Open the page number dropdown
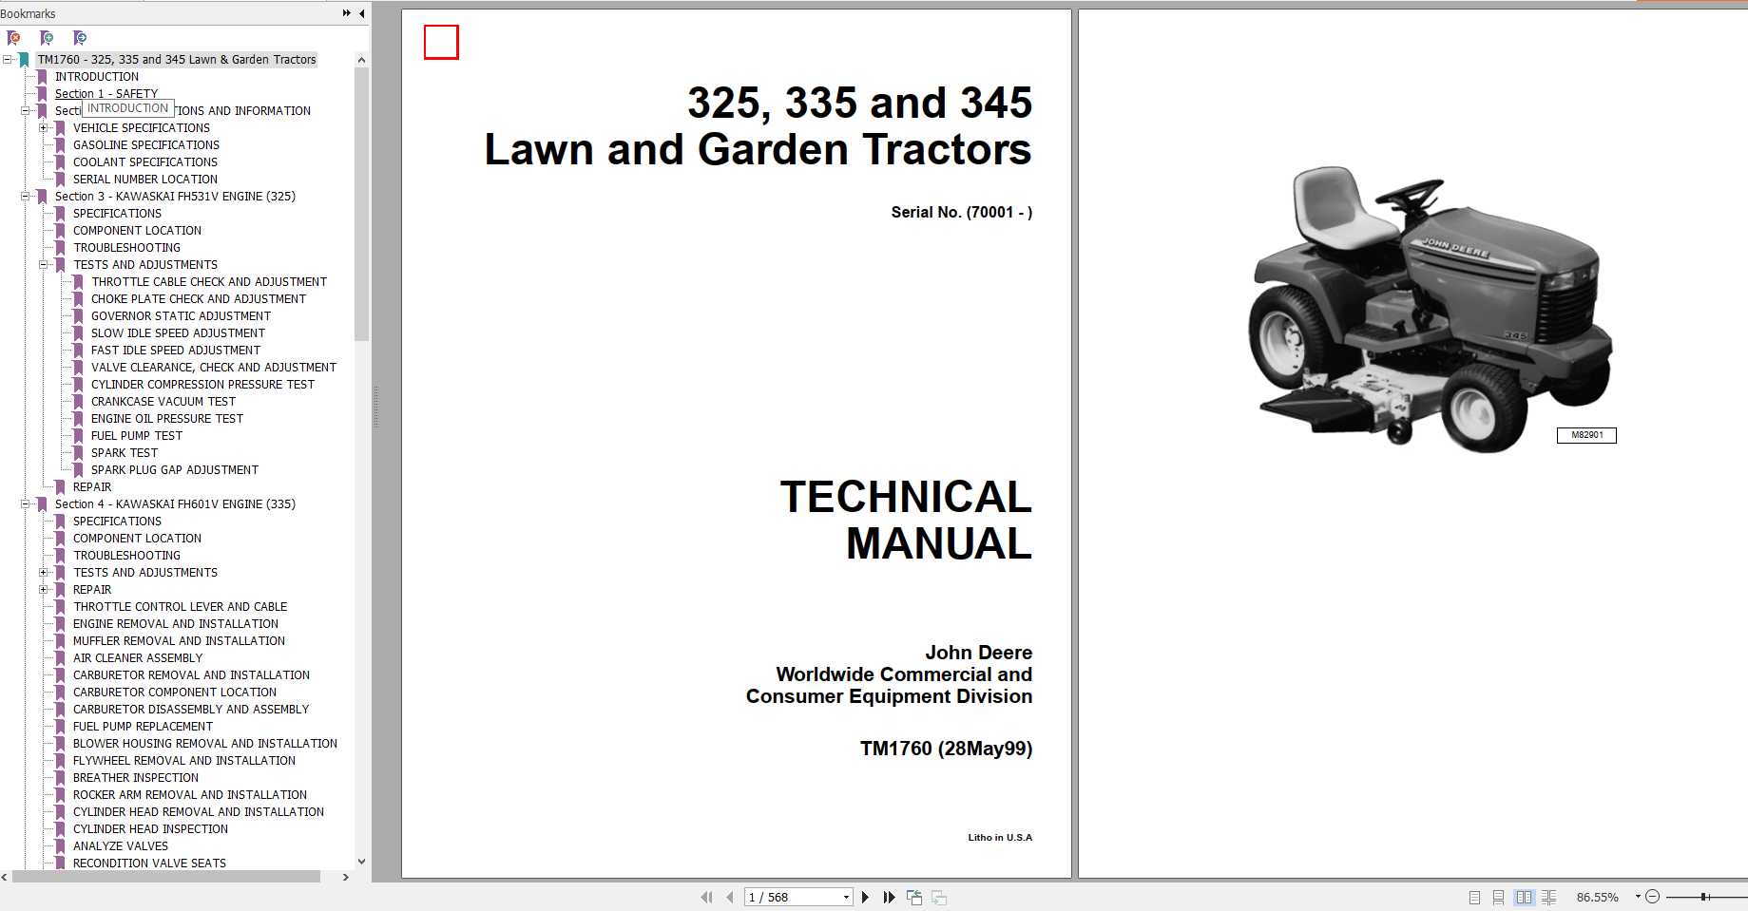This screenshot has width=1748, height=911. pyautogui.click(x=845, y=897)
